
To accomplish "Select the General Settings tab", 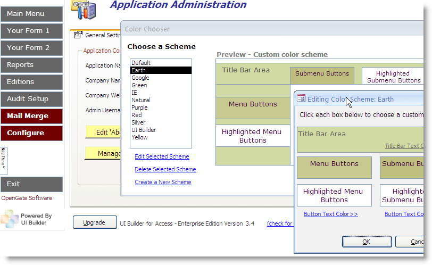I will [x=97, y=35].
